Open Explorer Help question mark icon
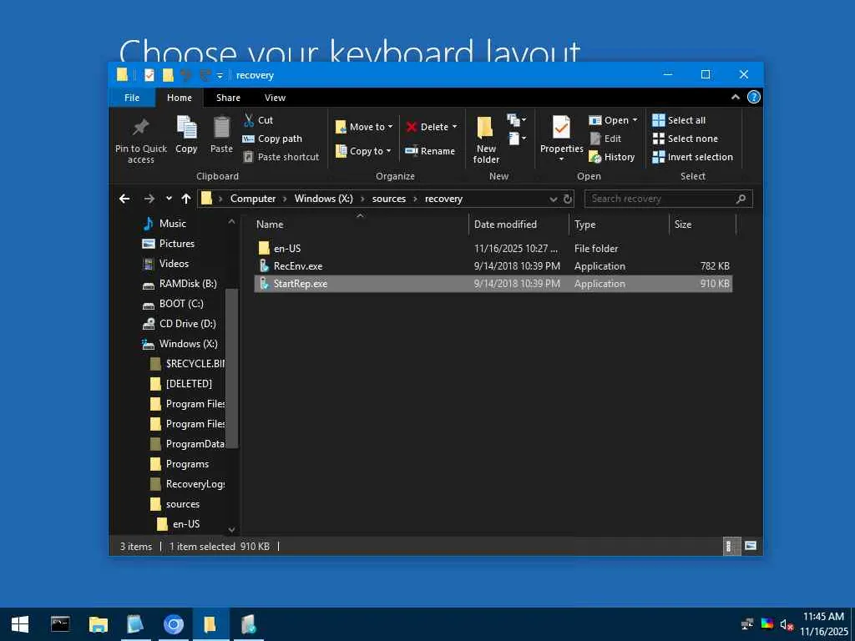The image size is (855, 641). (754, 97)
